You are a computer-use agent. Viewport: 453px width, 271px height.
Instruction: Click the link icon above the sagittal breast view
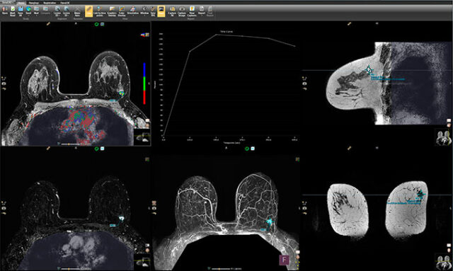[349, 24]
